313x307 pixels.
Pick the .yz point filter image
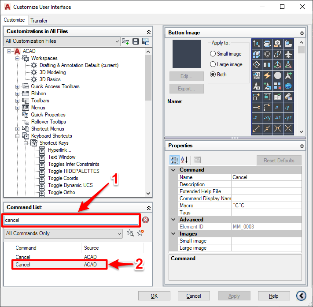coord(288,118)
